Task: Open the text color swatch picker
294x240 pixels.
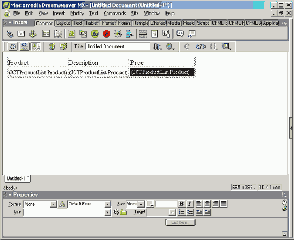Action: 150,204
